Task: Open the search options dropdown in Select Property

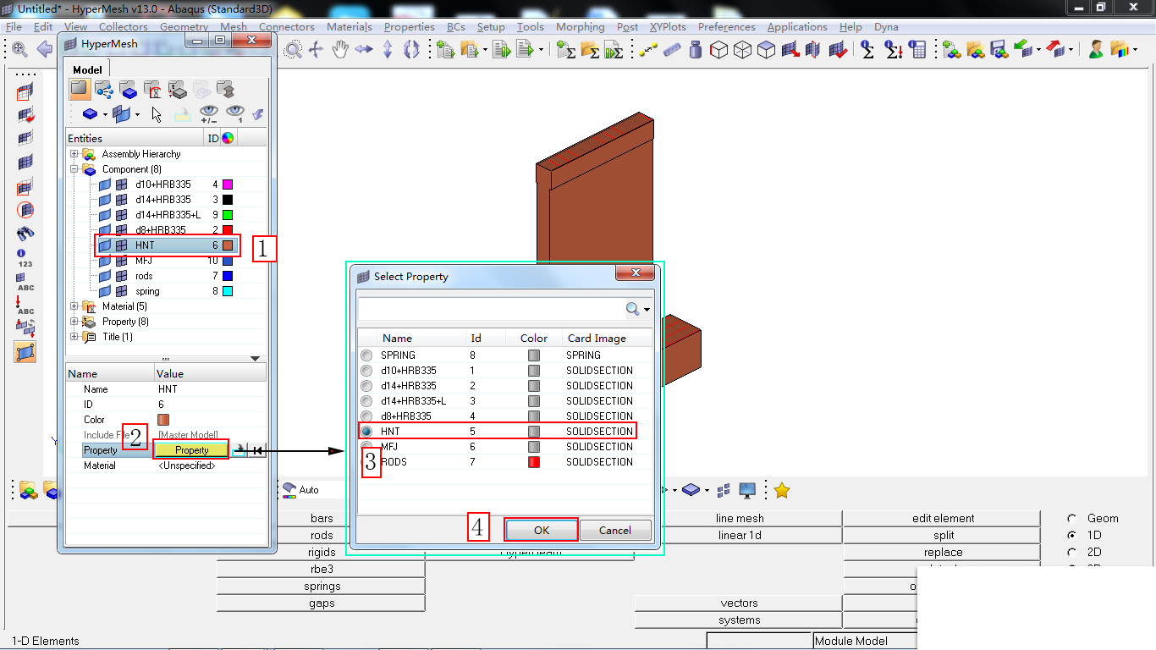Action: 647,310
